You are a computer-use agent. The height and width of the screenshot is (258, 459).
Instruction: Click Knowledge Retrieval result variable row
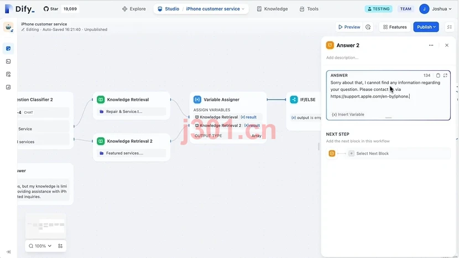click(x=228, y=117)
